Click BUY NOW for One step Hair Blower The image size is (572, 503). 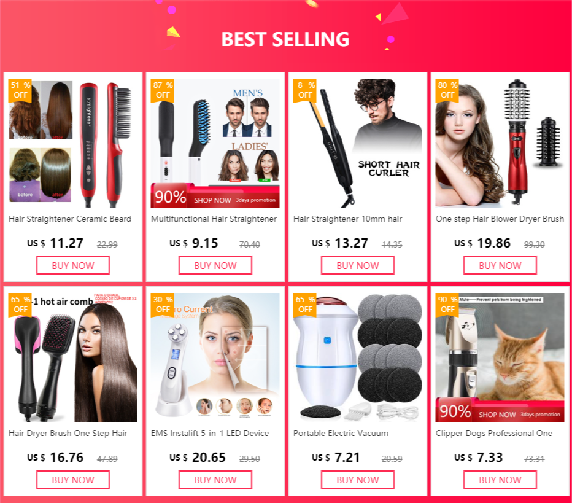click(500, 265)
